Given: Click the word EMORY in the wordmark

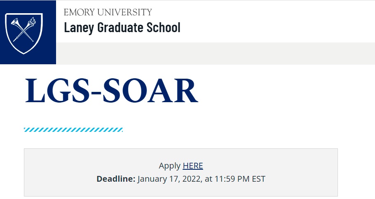Looking at the screenshot, I should 79,12.
